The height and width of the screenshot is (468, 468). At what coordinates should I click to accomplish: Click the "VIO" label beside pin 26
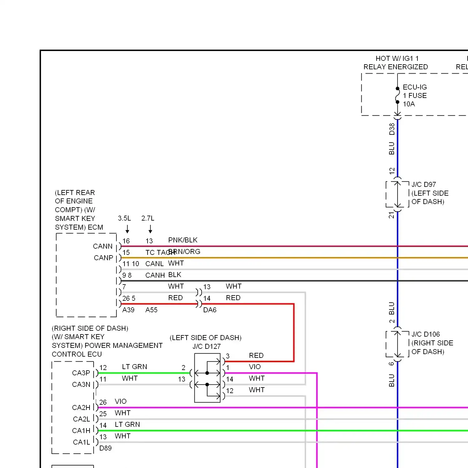click(x=121, y=401)
